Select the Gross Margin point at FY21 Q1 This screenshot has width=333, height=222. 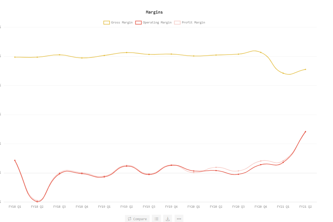pos(283,73)
